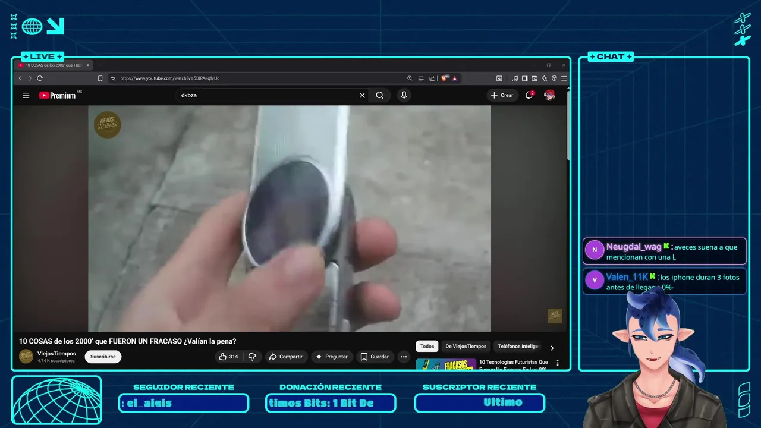Click the 4.74 K suscriptores text

(x=56, y=361)
